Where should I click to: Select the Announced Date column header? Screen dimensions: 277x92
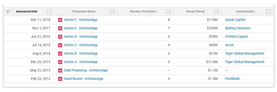(x=27, y=12)
